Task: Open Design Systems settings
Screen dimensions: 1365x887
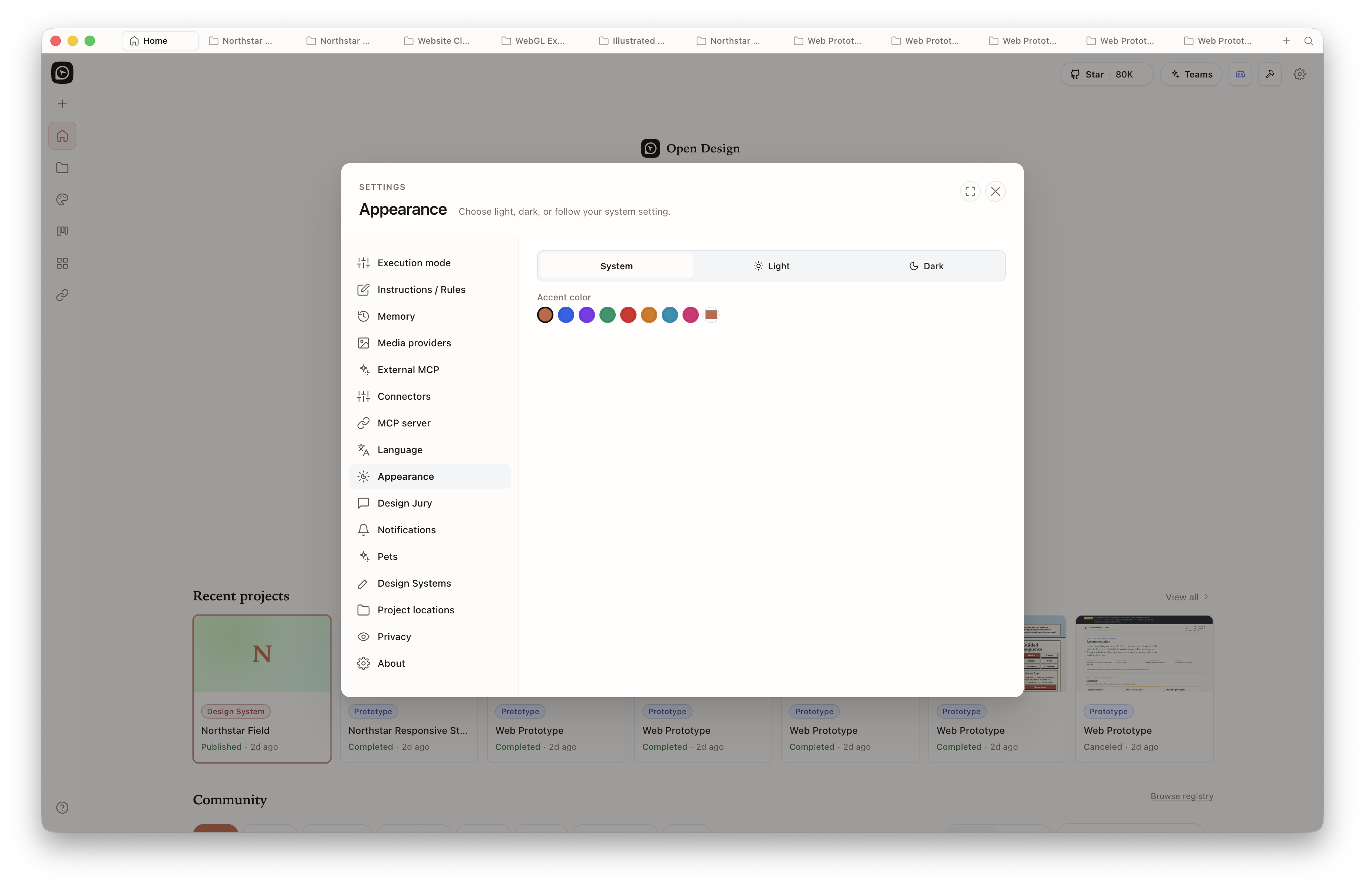Action: (430, 583)
